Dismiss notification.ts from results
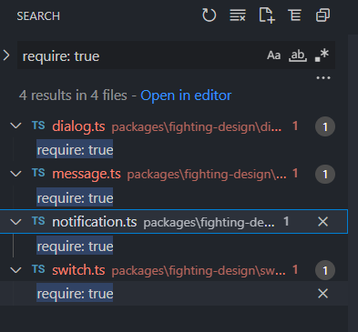This screenshot has height=332, width=358. click(322, 222)
